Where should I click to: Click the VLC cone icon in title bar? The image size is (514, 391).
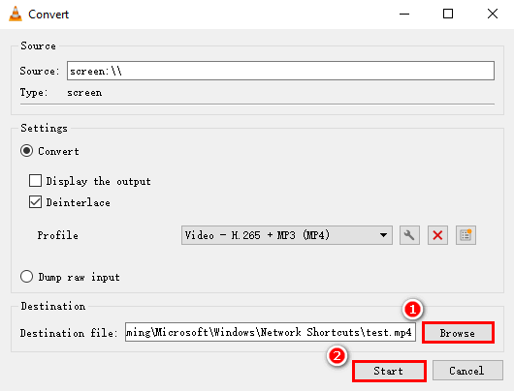[16, 15]
